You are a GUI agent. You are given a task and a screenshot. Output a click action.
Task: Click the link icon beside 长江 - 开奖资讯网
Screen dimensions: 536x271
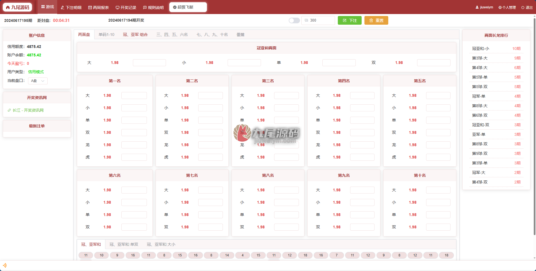point(9,110)
